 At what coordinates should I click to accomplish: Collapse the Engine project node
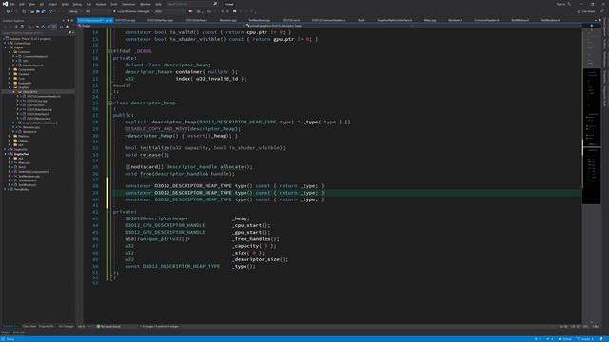[5, 47]
